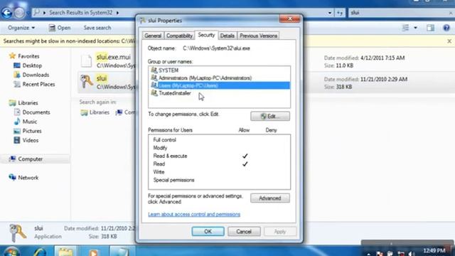The image size is (455, 256).
Task: Click Open in the Explorer toolbar
Action: click(60, 28)
